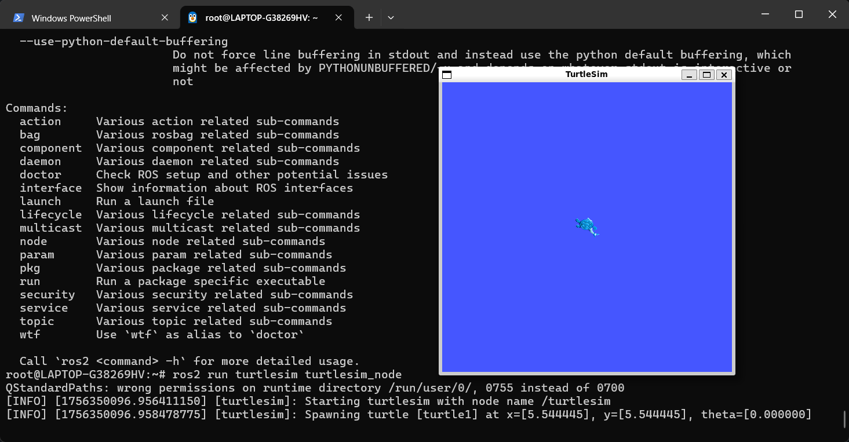The width and height of the screenshot is (849, 442).
Task: Open the TurtleSim window menu icon
Action: tap(447, 75)
